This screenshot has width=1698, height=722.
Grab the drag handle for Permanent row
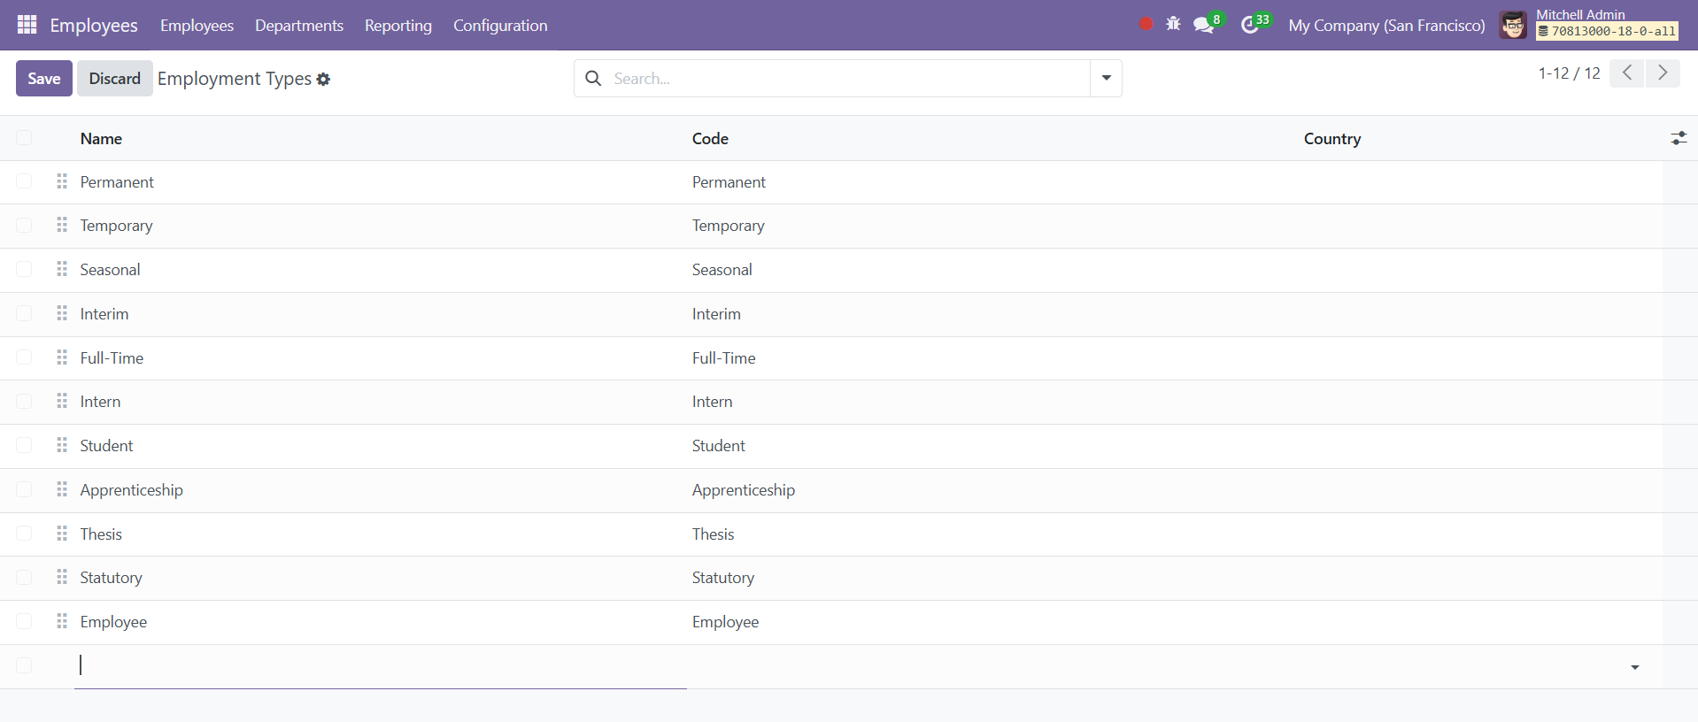tap(62, 181)
